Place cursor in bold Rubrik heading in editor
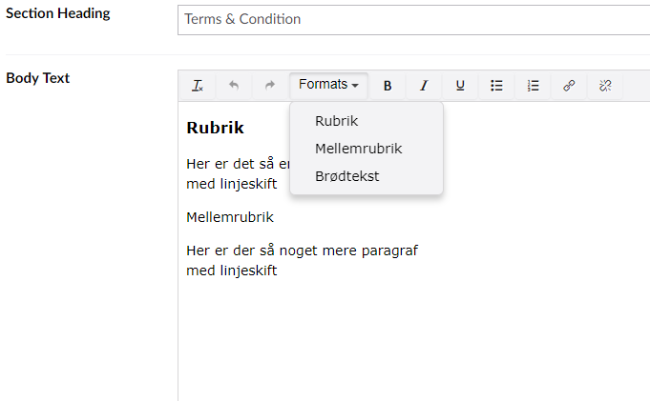Screen dimensions: 650x401 [215, 128]
